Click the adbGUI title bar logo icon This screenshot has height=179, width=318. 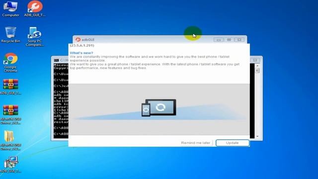coord(78,40)
